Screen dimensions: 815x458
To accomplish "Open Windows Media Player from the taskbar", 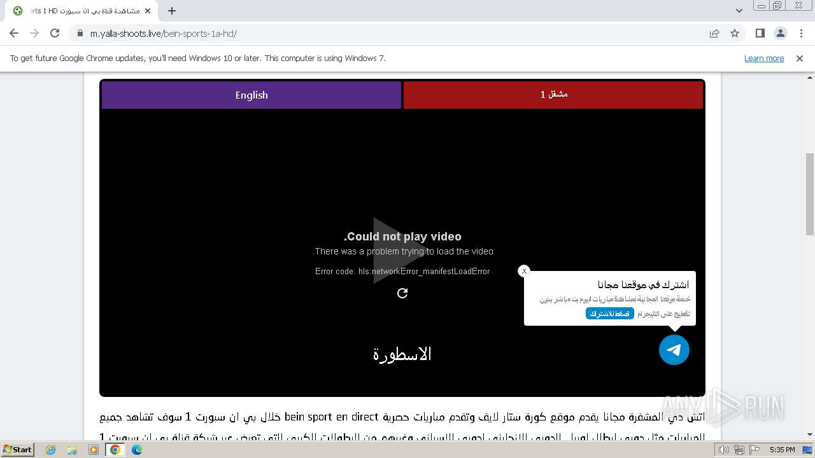I will [94, 450].
